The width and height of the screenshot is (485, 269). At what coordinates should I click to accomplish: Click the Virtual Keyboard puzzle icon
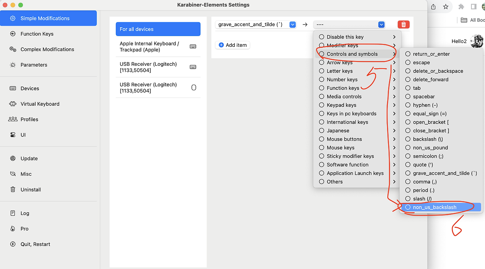click(13, 104)
